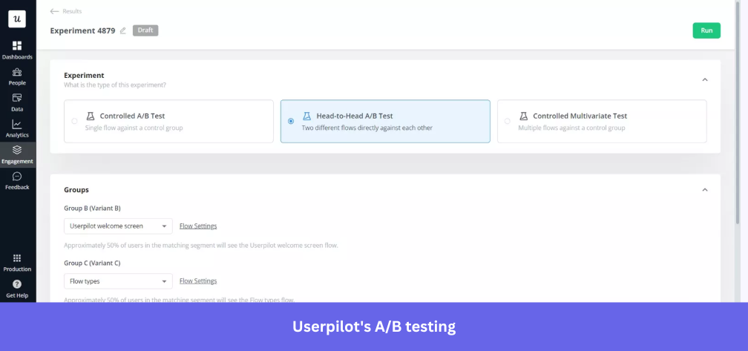Open the Dashboards sidebar section

coord(17,50)
